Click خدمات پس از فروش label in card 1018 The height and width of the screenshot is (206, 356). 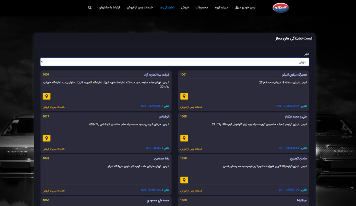[192, 191]
